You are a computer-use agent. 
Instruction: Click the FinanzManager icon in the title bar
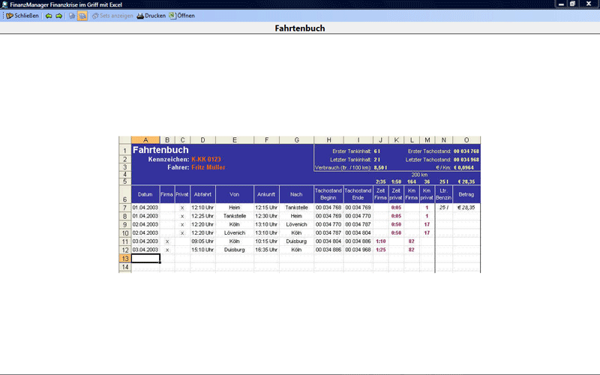[5, 4]
